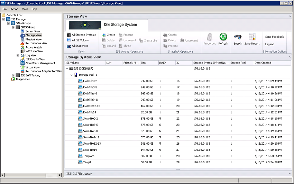The width and height of the screenshot is (294, 184).
Task: Click Send Feedback
Action: [274, 37]
